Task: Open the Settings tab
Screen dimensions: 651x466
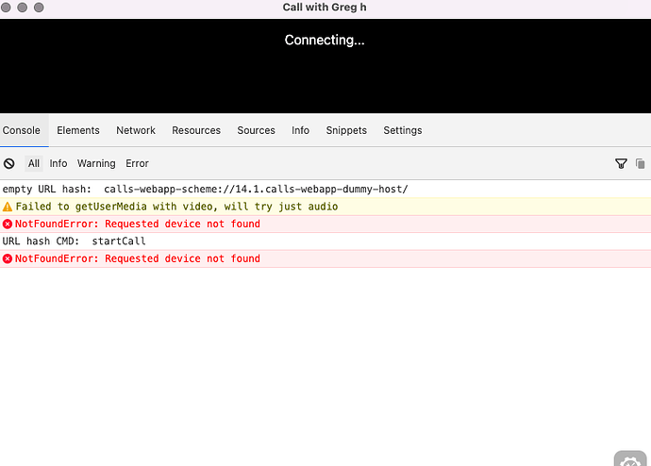Action: point(403,131)
